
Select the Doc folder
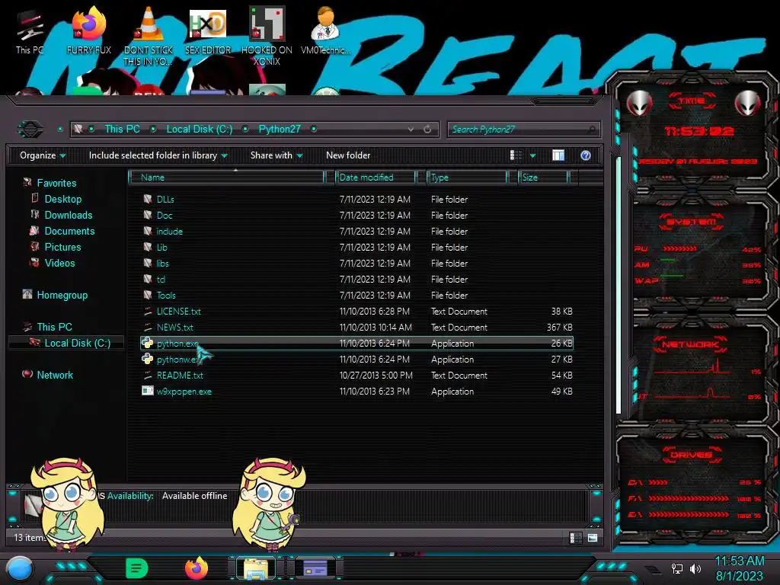point(165,216)
